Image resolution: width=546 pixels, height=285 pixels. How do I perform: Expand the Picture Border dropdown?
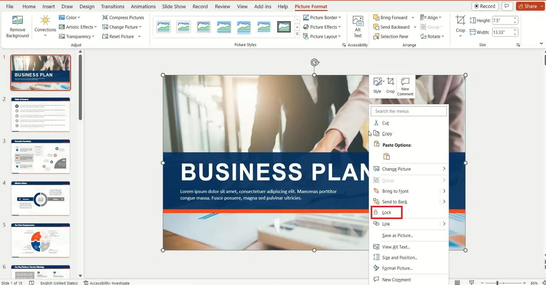(322, 18)
